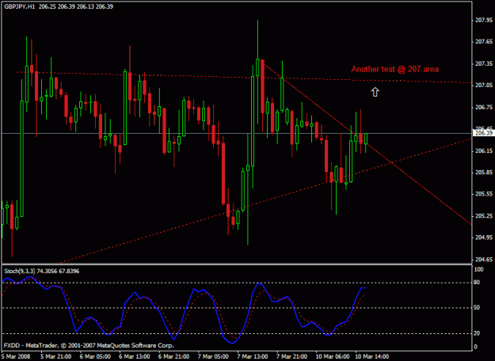This screenshot has height=361, width=495.
Task: Click the 100 level on stochastic scale
Action: coord(479,269)
